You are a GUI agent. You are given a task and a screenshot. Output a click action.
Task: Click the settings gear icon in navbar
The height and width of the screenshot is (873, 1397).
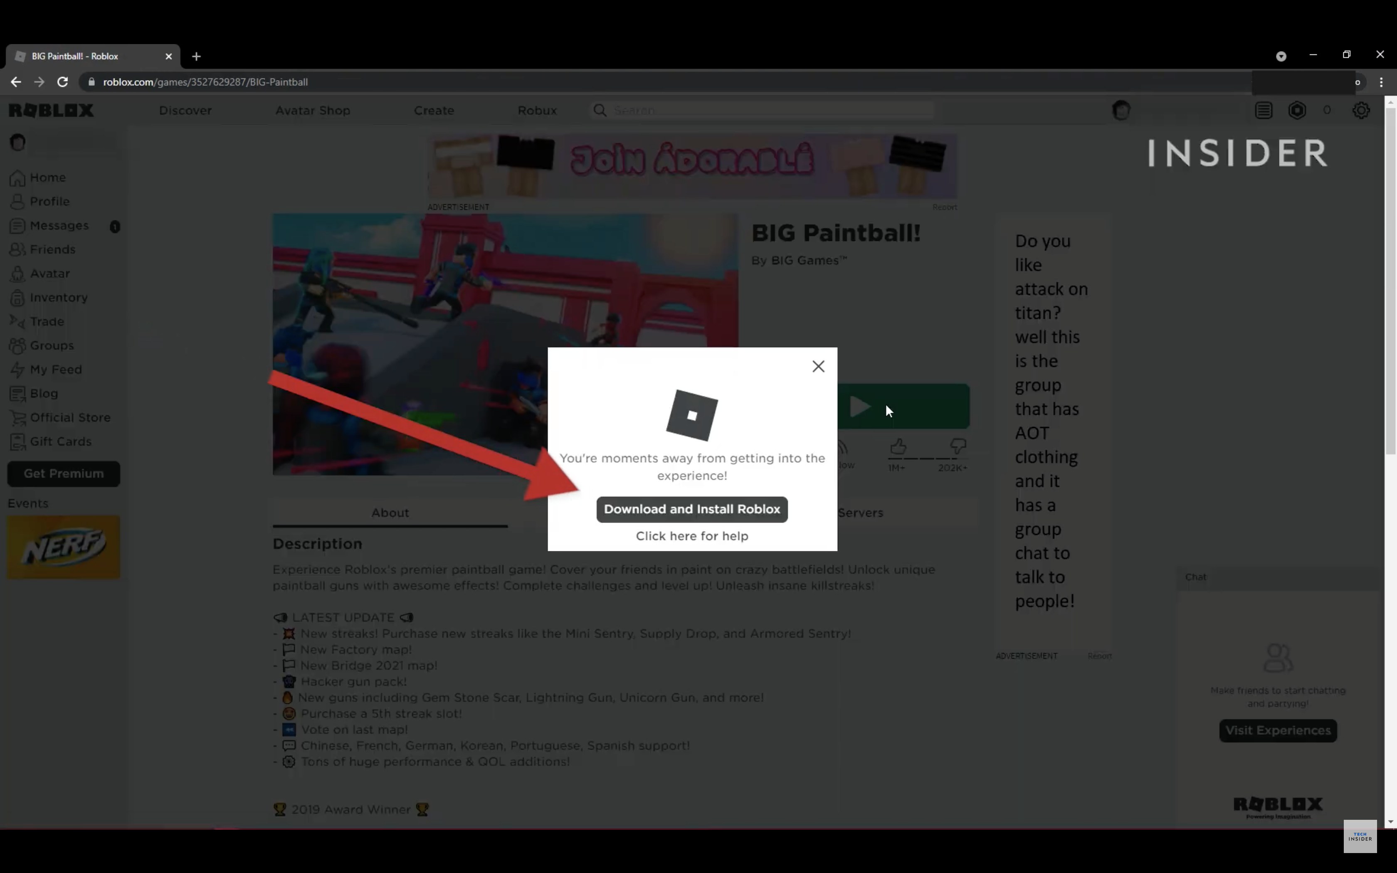1361,111
